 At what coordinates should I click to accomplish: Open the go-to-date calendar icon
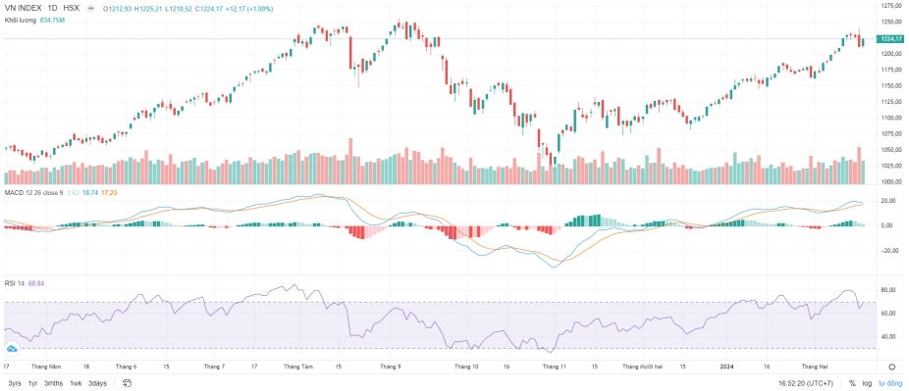(x=128, y=383)
